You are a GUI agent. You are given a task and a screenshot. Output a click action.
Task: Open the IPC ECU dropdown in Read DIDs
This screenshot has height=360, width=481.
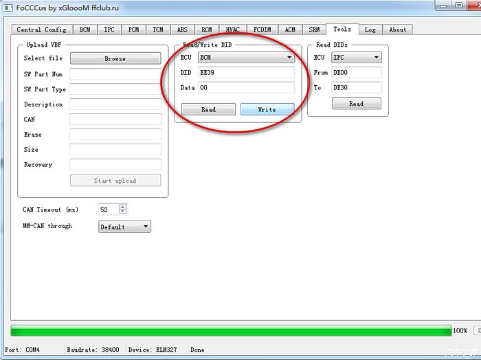coord(356,58)
